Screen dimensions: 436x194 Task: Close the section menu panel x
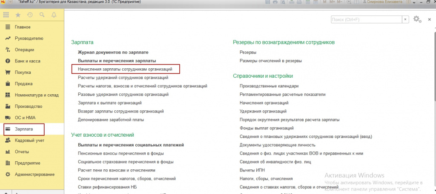point(429,20)
